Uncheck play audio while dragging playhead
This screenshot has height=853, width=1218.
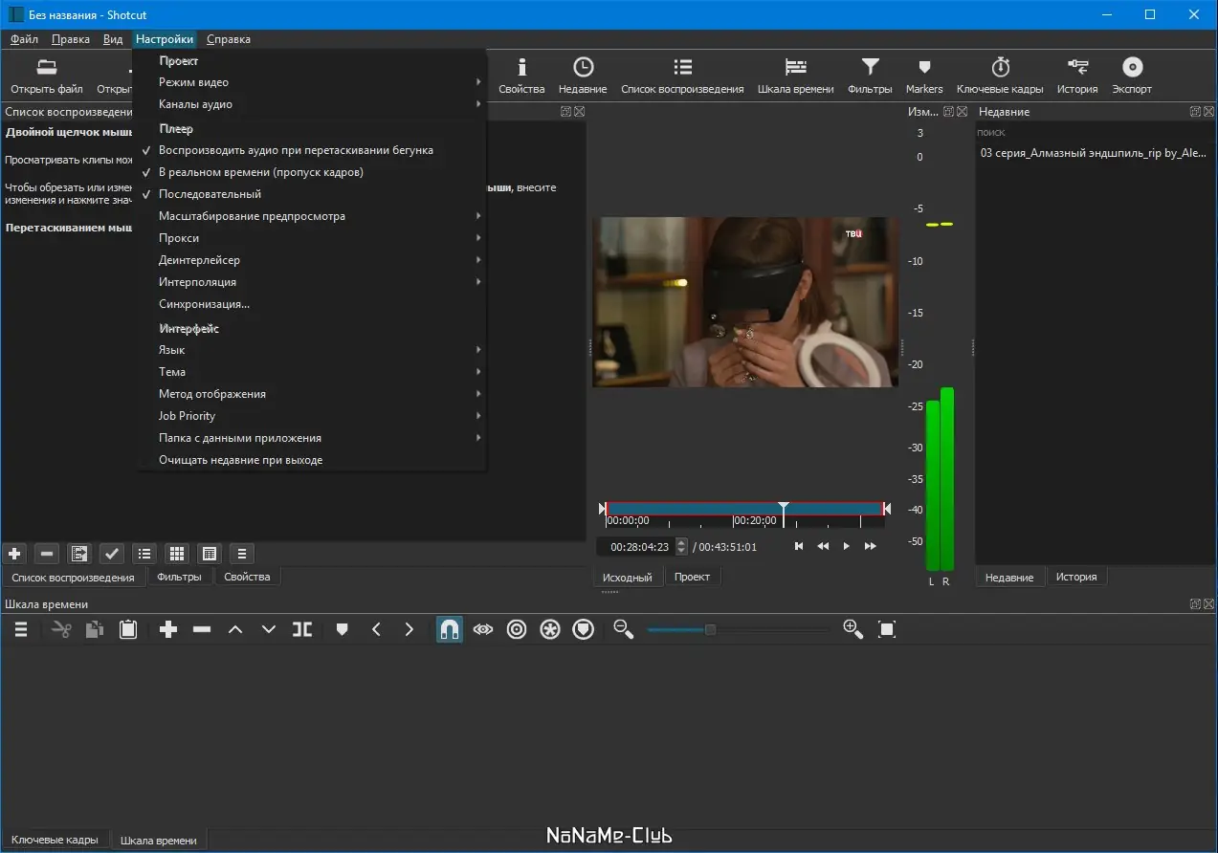(x=296, y=150)
